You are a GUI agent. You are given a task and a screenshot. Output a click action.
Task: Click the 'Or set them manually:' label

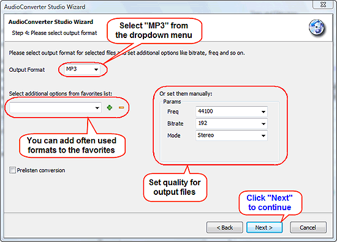coord(186,94)
